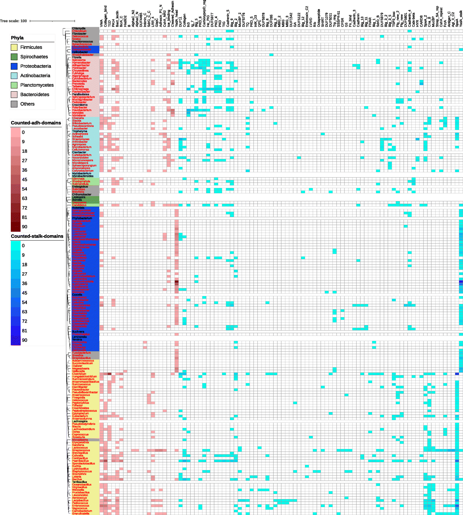Click the 'Chlamydia' row label
Viewport: 463px width, 515px height.
pyautogui.click(x=79, y=28)
